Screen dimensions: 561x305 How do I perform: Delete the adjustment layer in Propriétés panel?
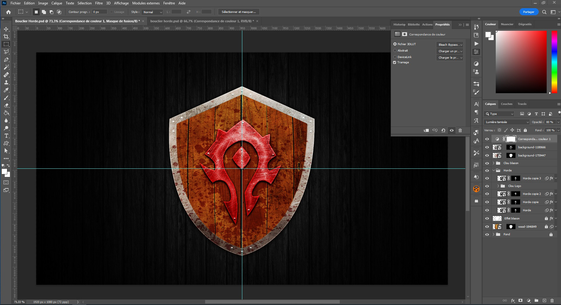click(x=460, y=130)
